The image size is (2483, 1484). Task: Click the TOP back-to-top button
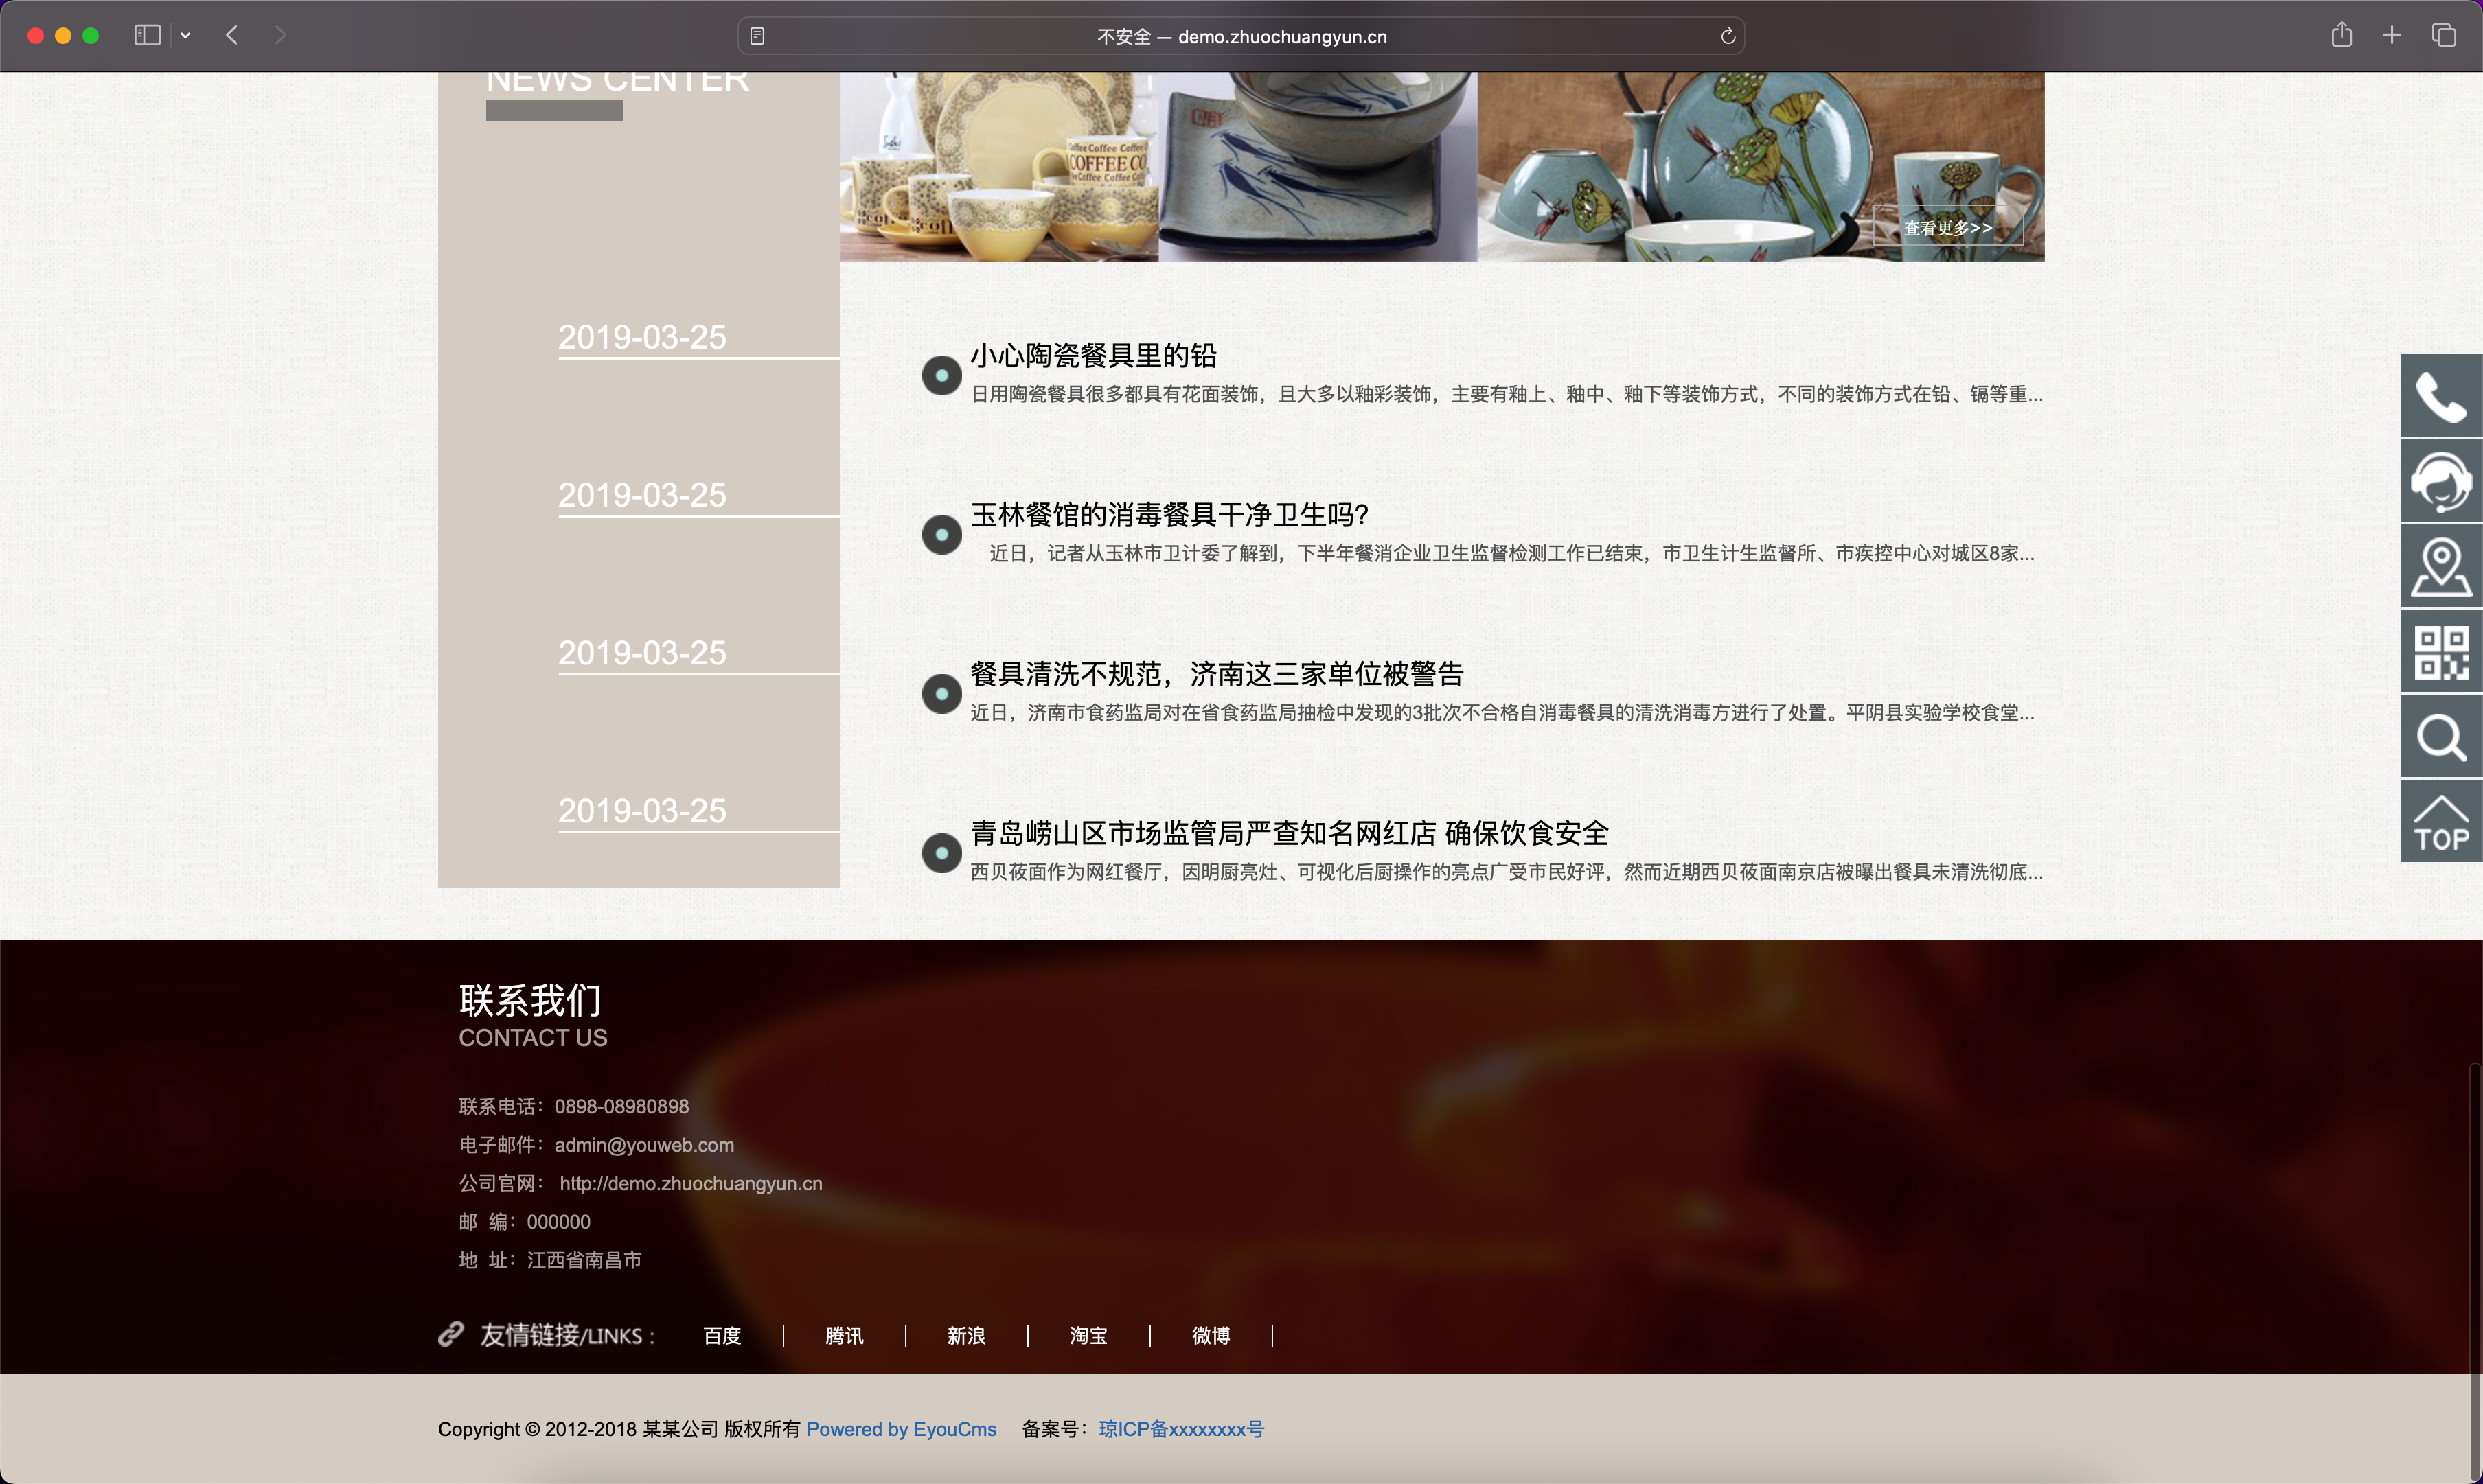[2441, 822]
